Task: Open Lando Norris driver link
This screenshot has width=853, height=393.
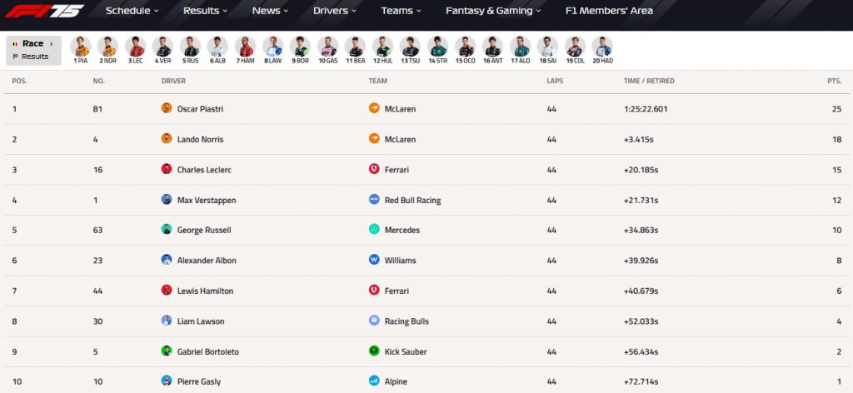Action: pyautogui.click(x=200, y=139)
